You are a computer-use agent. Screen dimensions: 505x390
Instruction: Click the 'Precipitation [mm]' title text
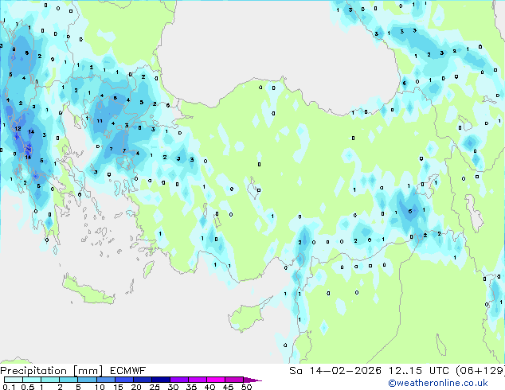(52, 371)
